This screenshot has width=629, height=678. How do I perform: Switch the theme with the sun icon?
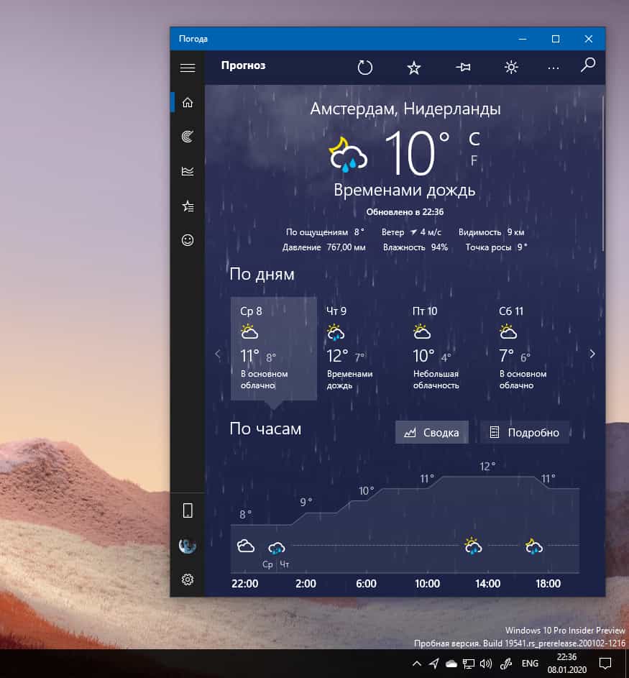[x=511, y=68]
